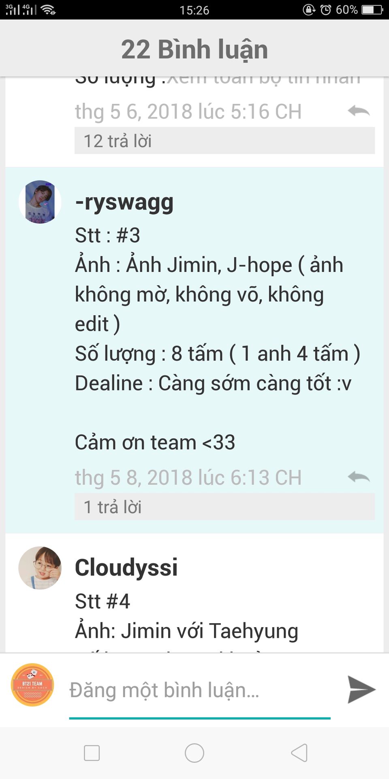This screenshot has width=389, height=779.
Task: Focus the Đăng một bình luận input field
Action: click(x=200, y=690)
